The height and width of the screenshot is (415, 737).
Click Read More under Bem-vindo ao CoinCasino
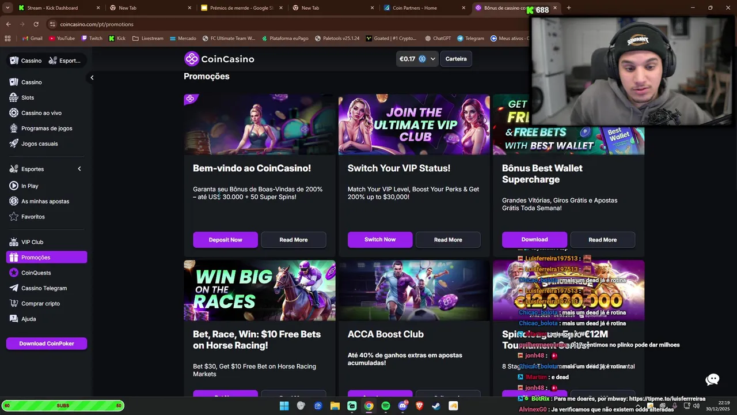click(294, 240)
